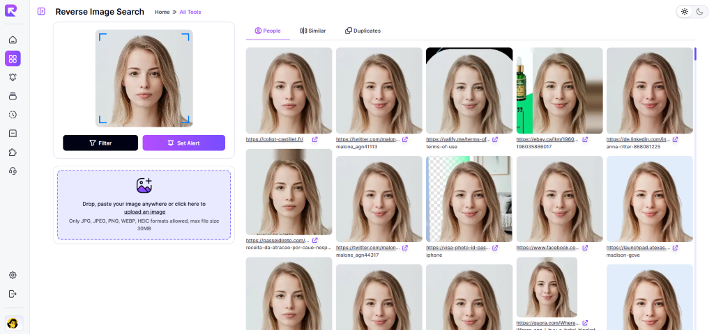Image resolution: width=714 pixels, height=334 pixels.
Task: Click the alerts bell icon in sidebar
Action: coord(13,77)
